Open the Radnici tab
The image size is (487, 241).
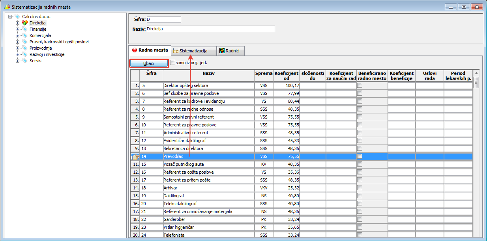pyautogui.click(x=231, y=51)
